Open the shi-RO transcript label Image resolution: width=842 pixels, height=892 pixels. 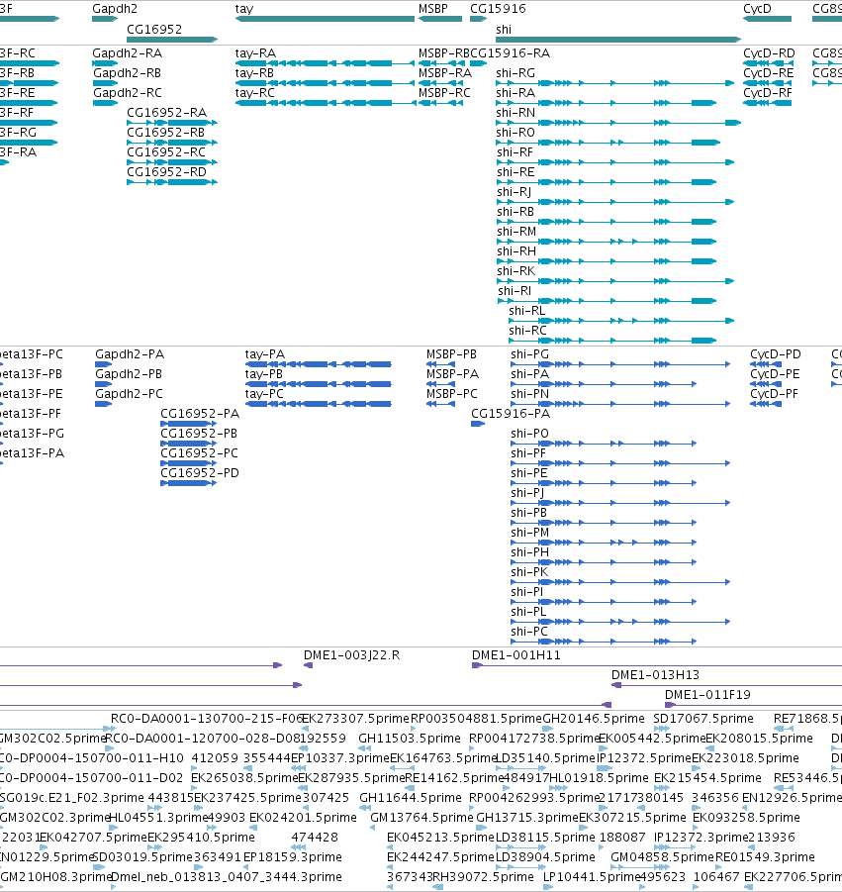coord(515,132)
